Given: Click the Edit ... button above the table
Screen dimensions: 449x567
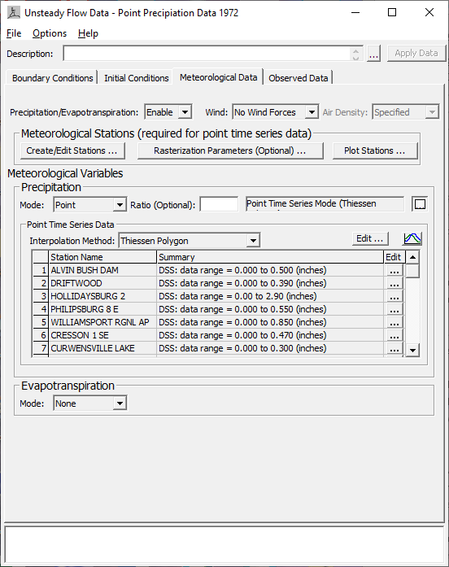Looking at the screenshot, I should [370, 238].
